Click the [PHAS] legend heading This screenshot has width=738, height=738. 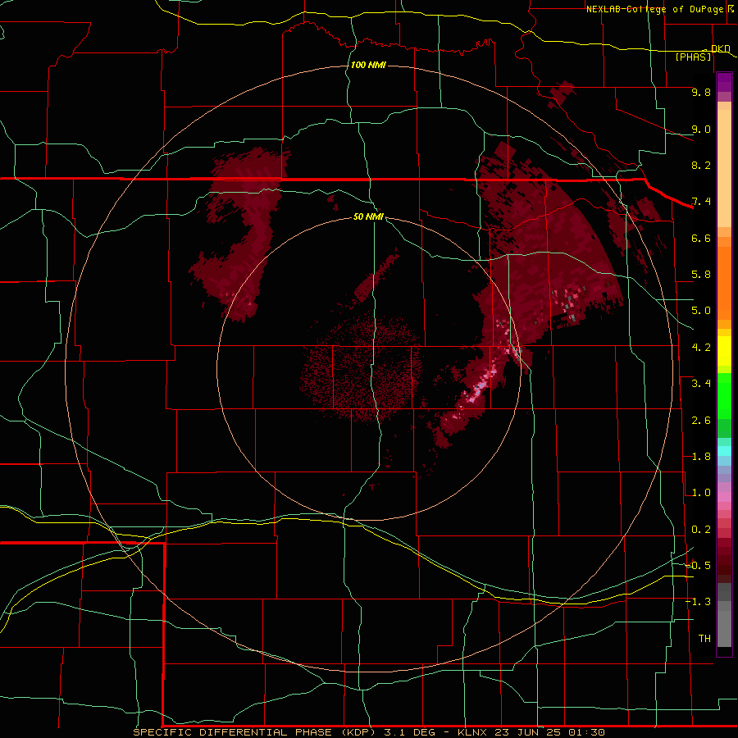(693, 57)
